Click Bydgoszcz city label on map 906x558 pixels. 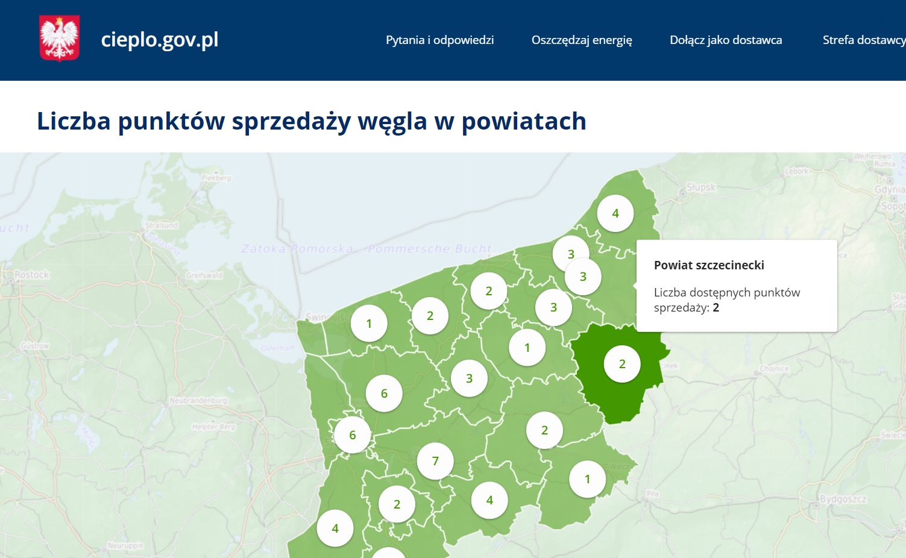pos(843,499)
